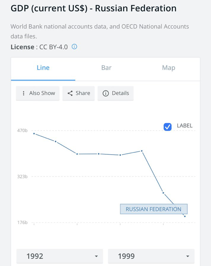The image size is (211, 266).
Task: Open the 1999 end year dropdown
Action: (151, 256)
